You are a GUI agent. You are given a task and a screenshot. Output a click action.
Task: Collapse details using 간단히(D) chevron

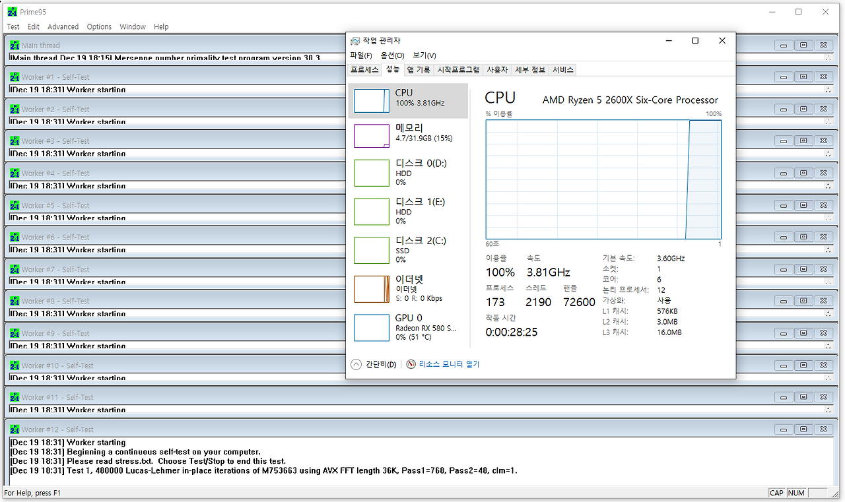point(355,363)
